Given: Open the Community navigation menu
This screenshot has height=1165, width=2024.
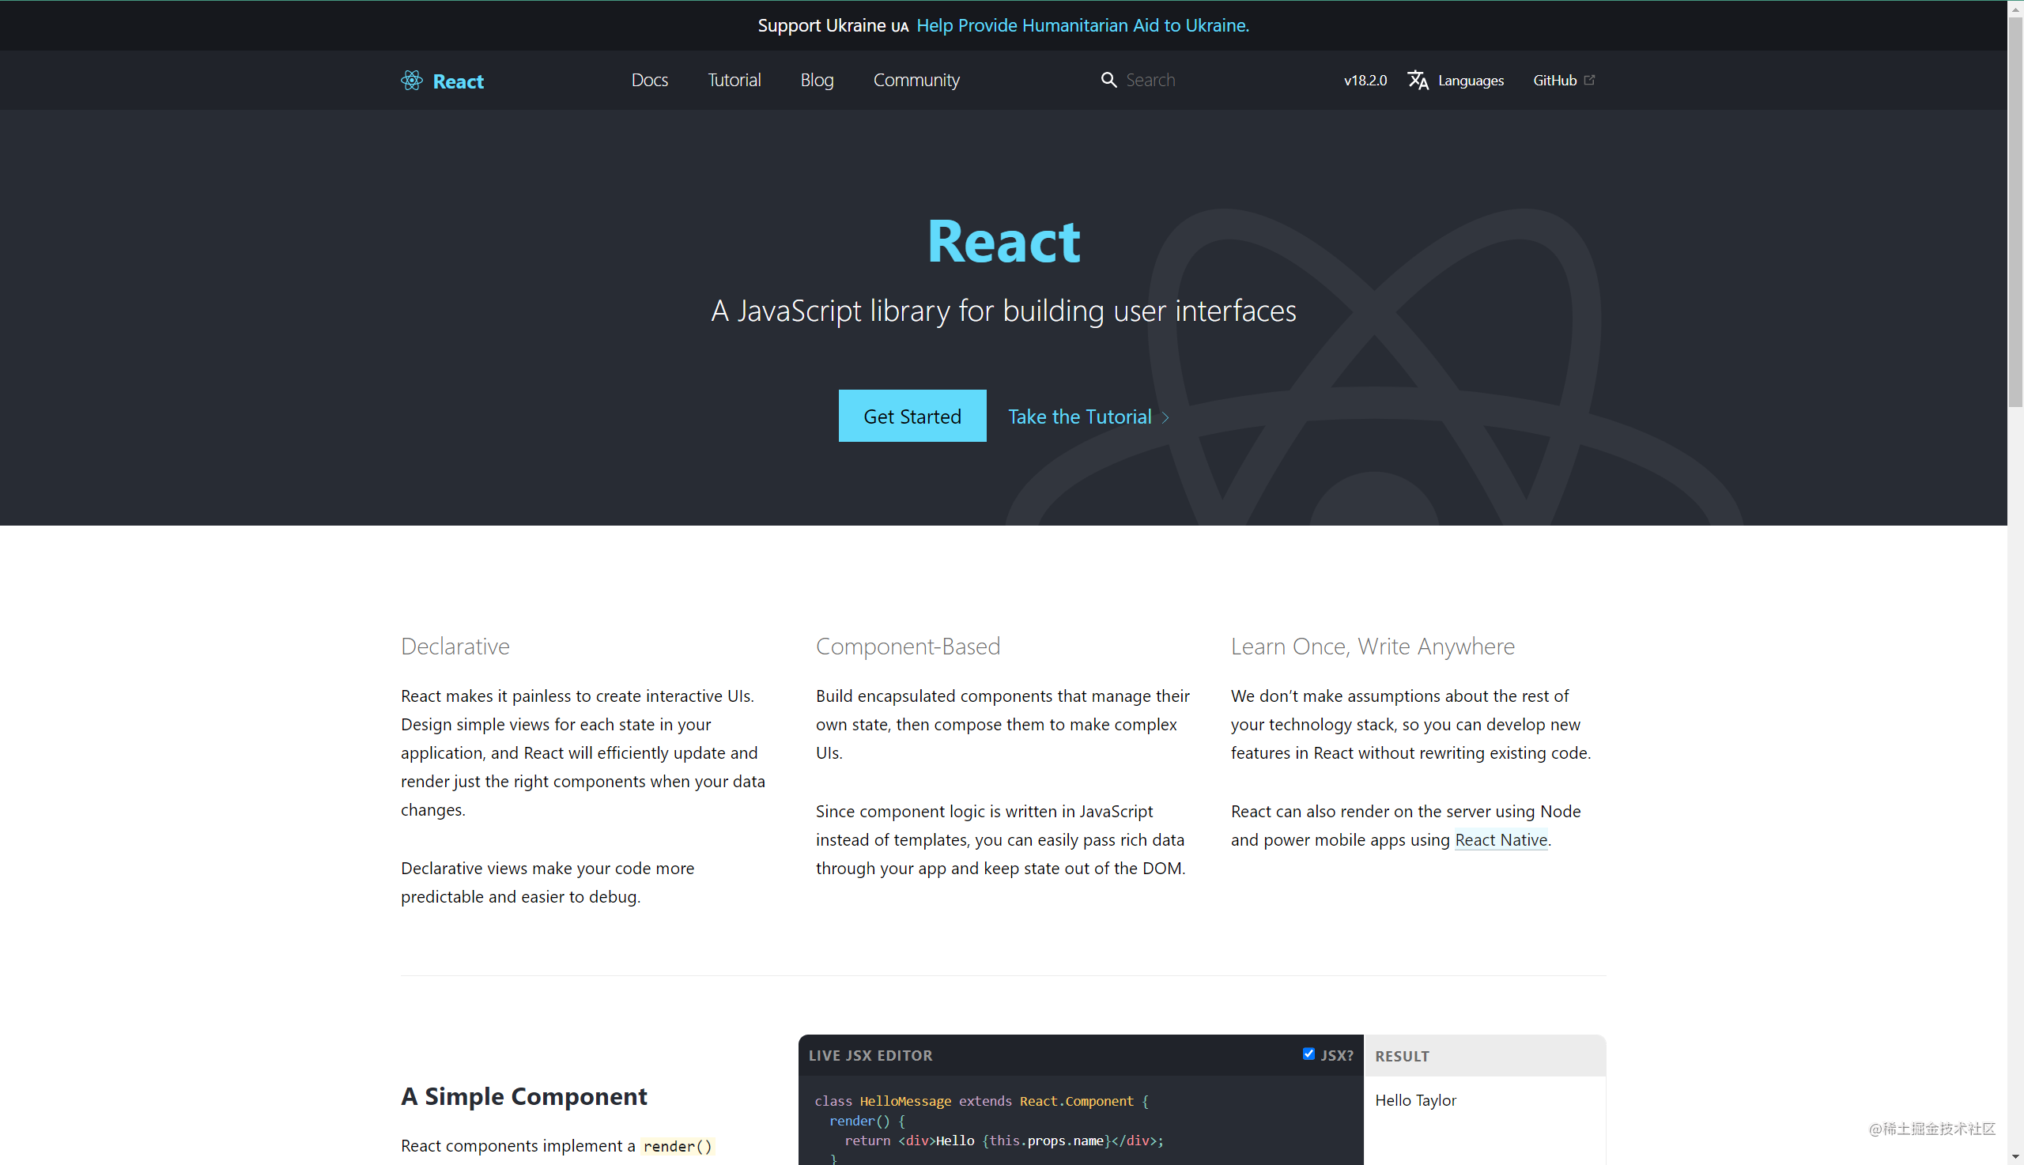Looking at the screenshot, I should coord(916,80).
